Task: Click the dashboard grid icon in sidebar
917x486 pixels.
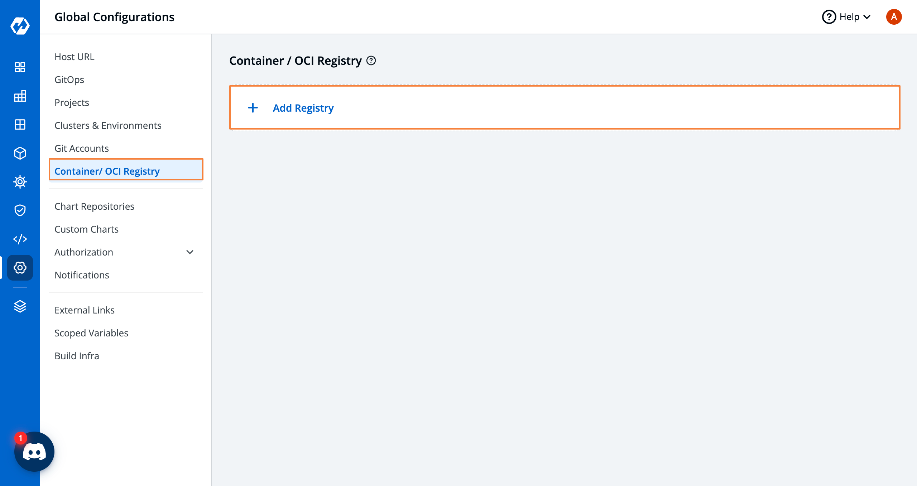Action: 20,67
